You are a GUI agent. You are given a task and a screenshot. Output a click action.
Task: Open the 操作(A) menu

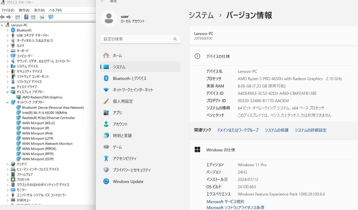pos(24,10)
